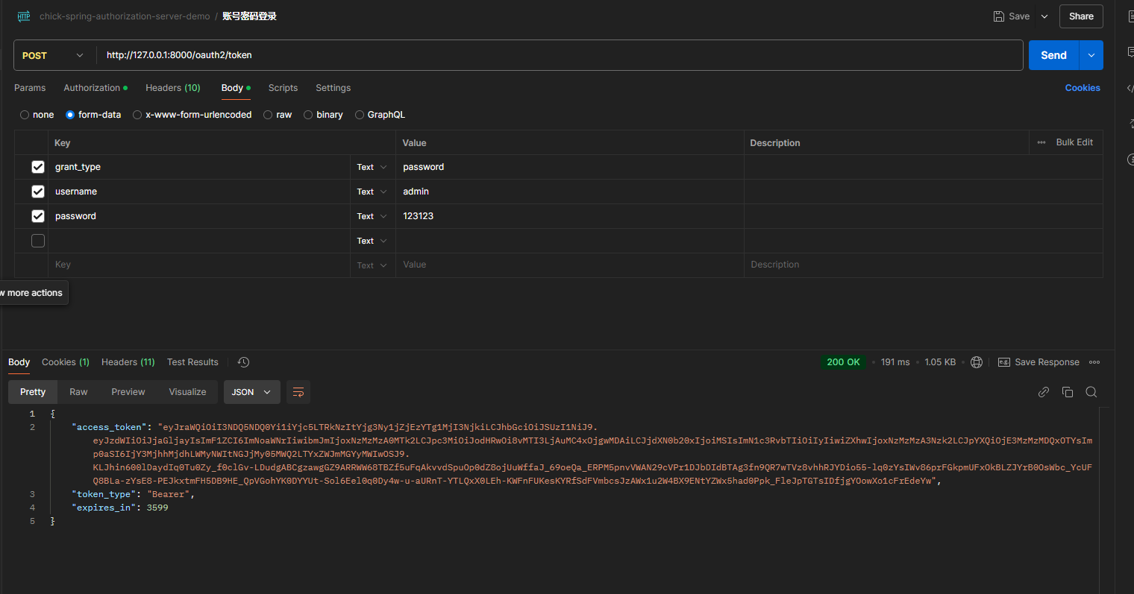The image size is (1134, 594).
Task: Select the none body type radio
Action: tap(25, 115)
